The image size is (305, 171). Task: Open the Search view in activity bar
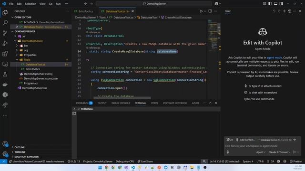[x=5, y=23]
